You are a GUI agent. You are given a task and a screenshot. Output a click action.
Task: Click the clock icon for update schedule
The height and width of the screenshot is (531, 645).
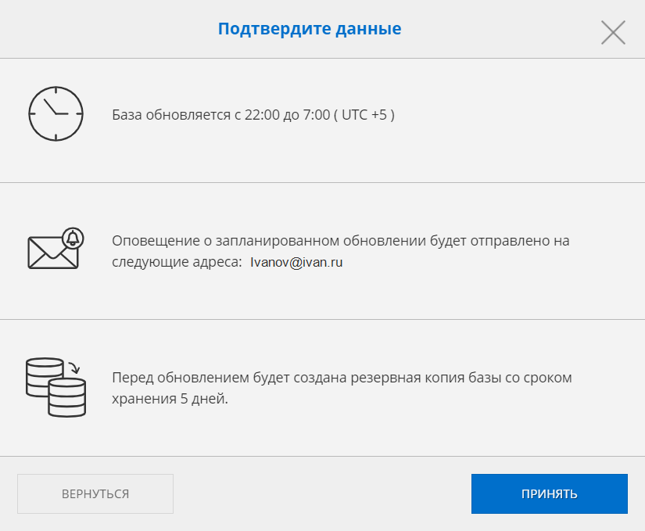(55, 113)
